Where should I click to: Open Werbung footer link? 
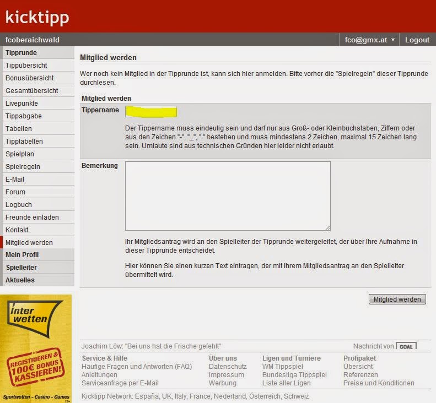tap(223, 383)
